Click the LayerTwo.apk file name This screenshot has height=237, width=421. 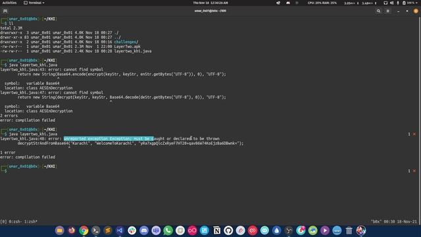[127, 47]
